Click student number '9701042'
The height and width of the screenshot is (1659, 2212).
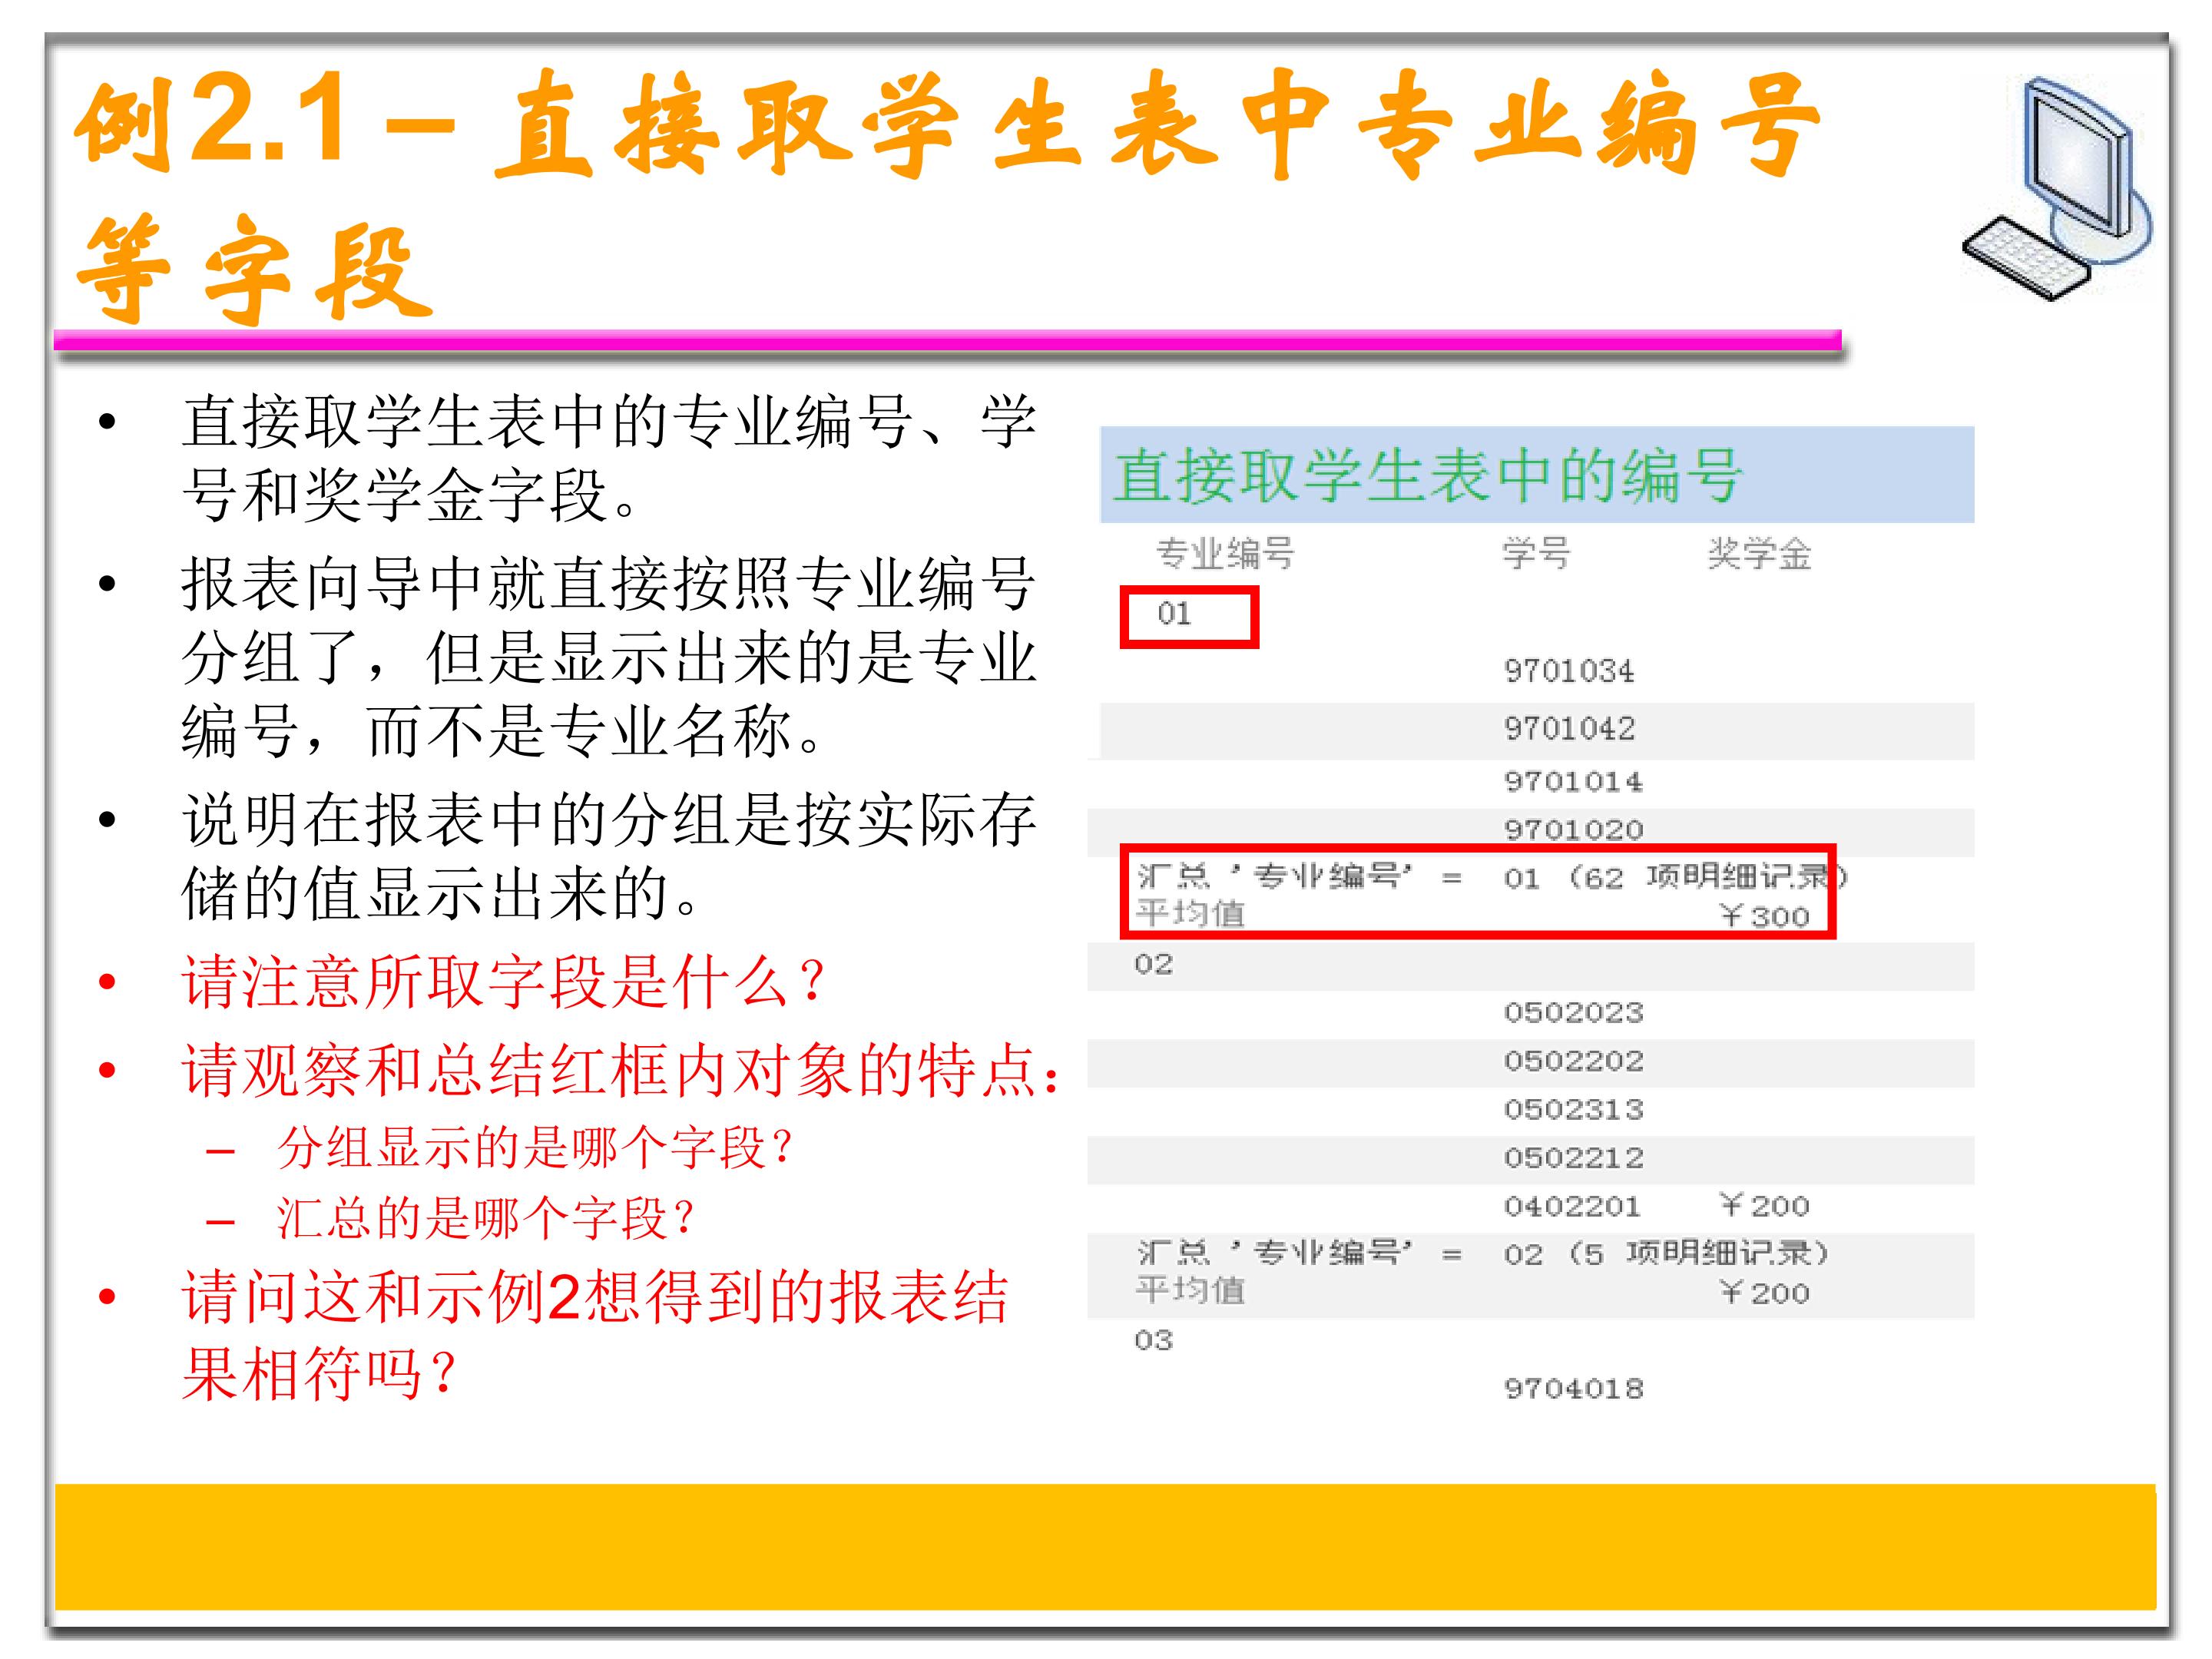(x=1570, y=728)
